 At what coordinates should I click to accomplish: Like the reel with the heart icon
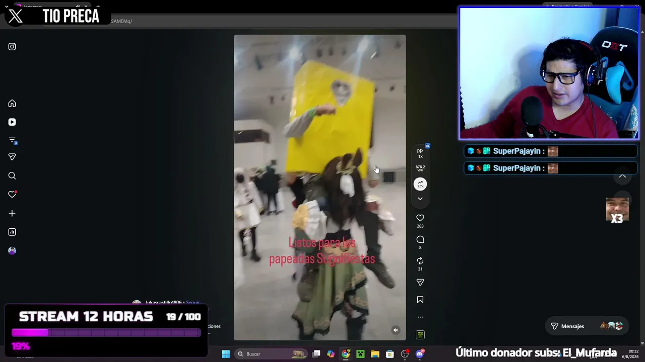pyautogui.click(x=420, y=218)
